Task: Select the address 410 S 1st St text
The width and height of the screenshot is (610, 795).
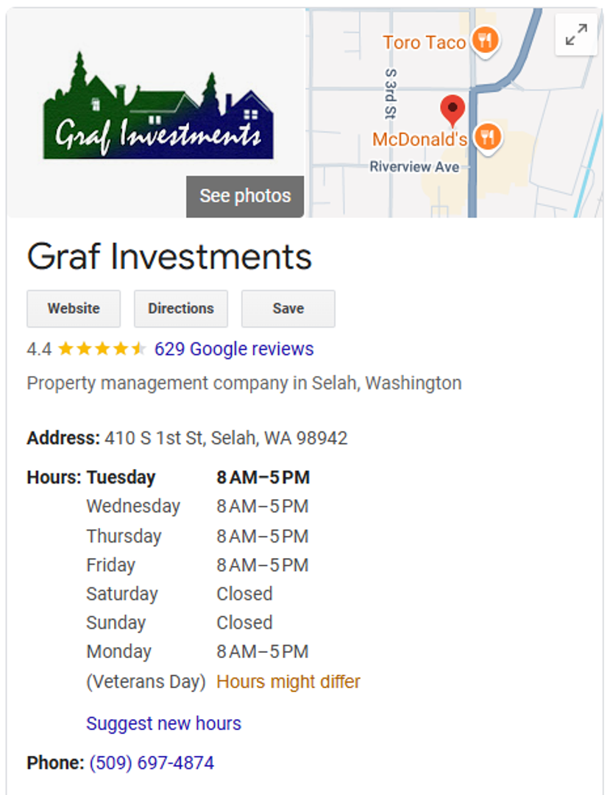Action: pos(226,439)
